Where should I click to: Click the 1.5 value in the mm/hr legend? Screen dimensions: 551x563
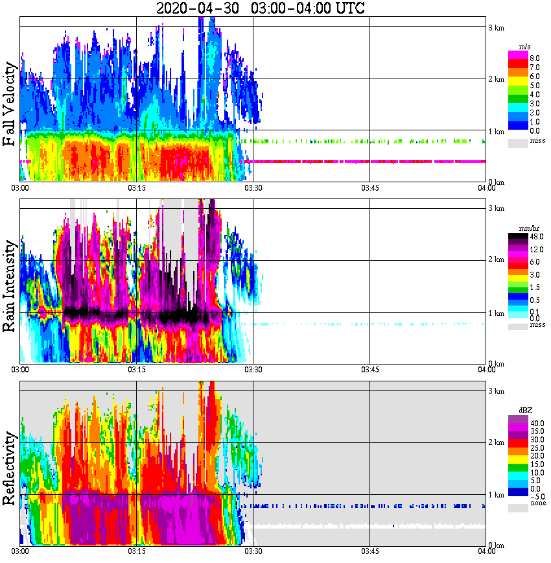pyautogui.click(x=535, y=287)
